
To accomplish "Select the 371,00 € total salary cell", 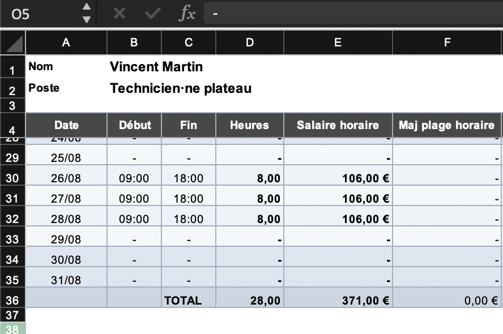I will [338, 301].
